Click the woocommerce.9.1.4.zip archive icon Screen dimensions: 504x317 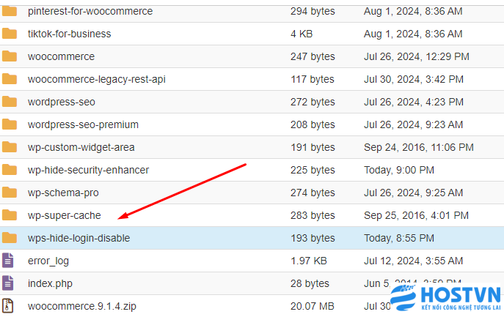coord(8,306)
